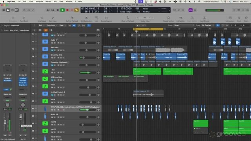Open the Mix menu
The height and width of the screenshot is (141, 251).
[55, 2]
